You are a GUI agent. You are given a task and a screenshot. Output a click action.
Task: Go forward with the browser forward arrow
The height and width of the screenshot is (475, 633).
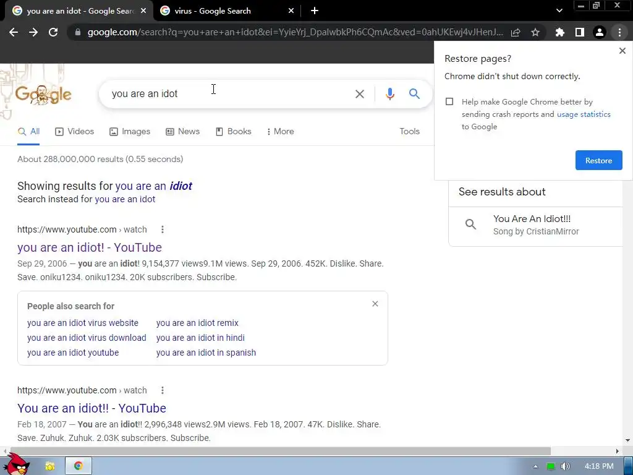pos(33,32)
